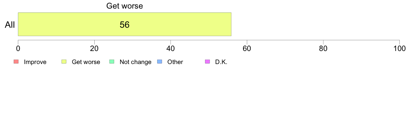The height and width of the screenshot is (126, 409).
Task: Click the purple D.K. legend swatch
Action: coord(207,62)
